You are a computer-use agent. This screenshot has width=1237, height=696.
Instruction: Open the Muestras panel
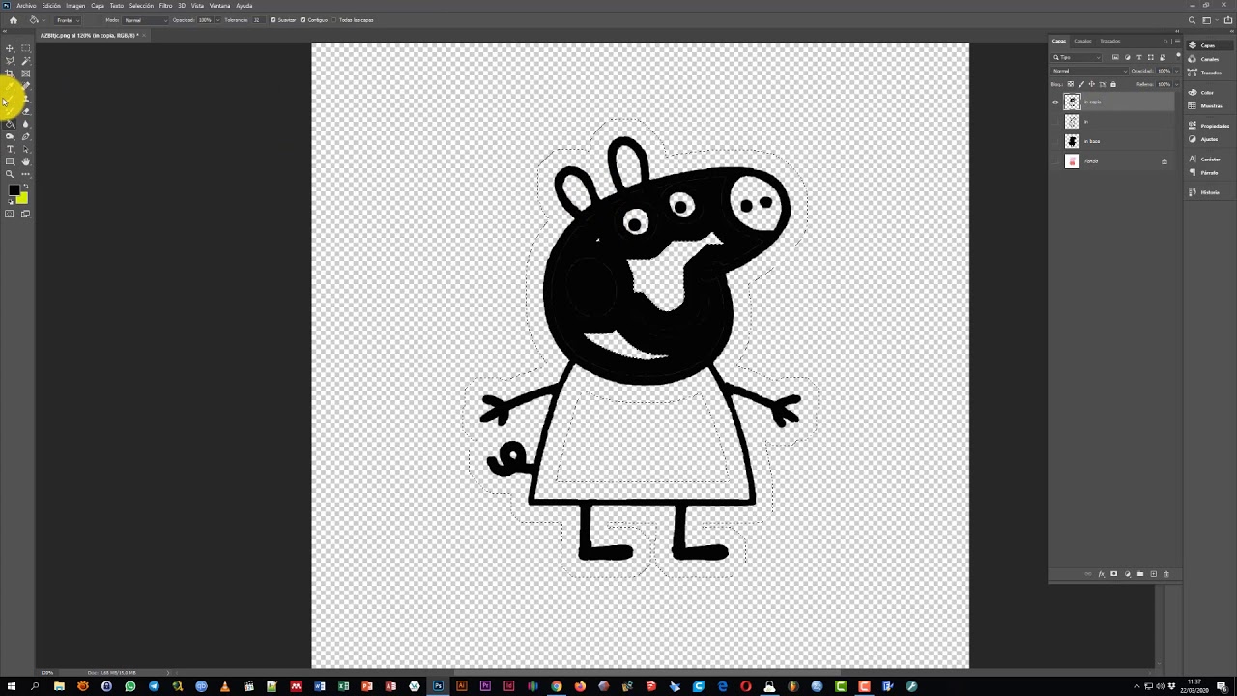[1205, 105]
